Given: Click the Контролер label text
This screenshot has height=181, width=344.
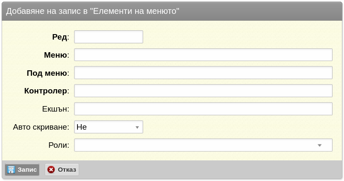Looking at the screenshot, I should click(45, 91).
